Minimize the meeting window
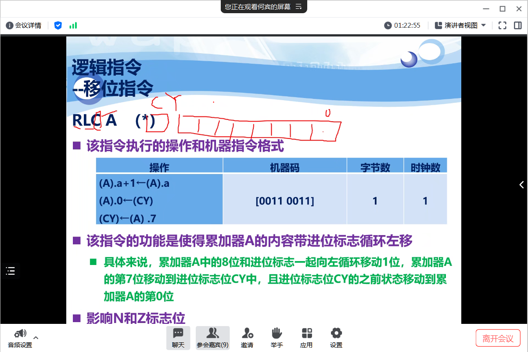528x352 pixels. pos(485,9)
